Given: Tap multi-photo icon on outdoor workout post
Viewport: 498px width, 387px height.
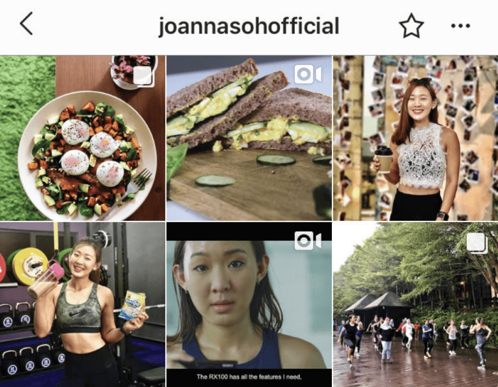Looking at the screenshot, I should tap(478, 243).
